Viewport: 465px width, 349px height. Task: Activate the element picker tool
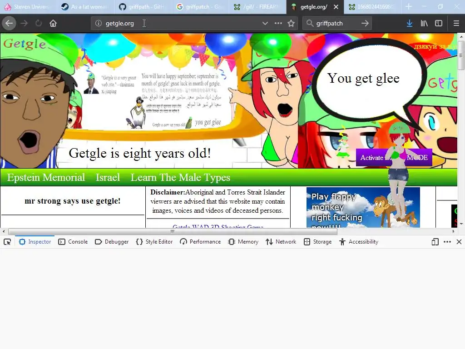click(7, 242)
